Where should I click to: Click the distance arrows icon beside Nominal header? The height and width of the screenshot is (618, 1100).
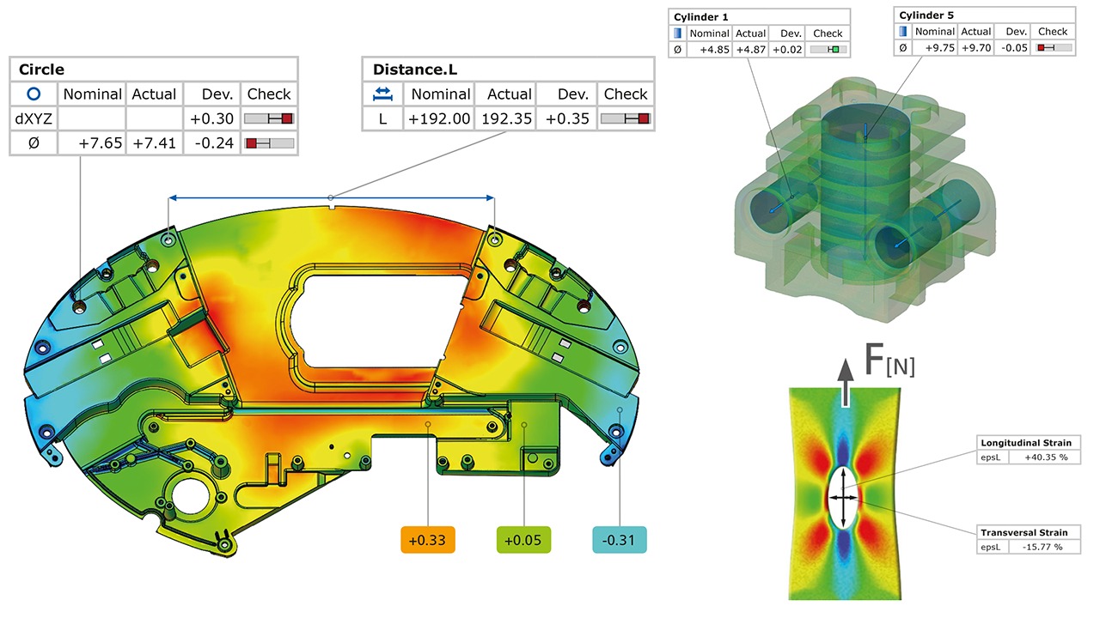[382, 94]
